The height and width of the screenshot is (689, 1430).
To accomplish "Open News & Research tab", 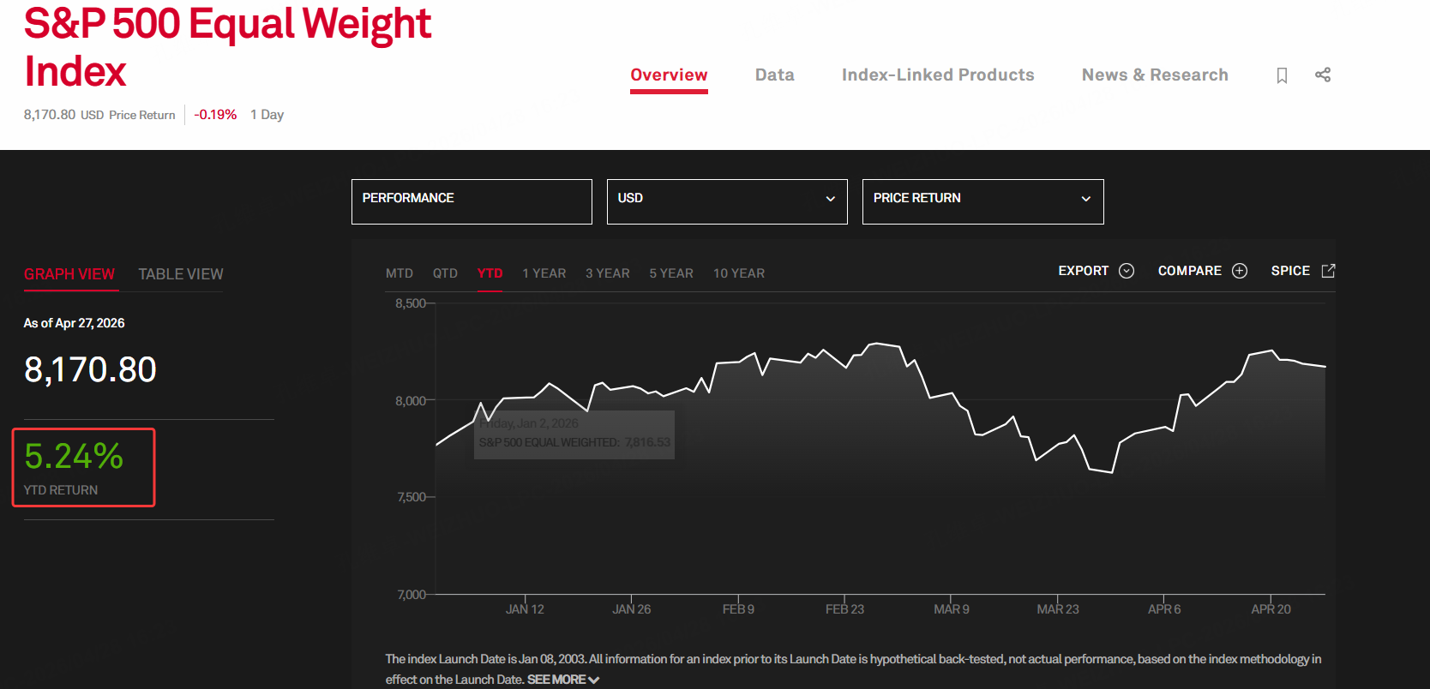I will [x=1155, y=75].
